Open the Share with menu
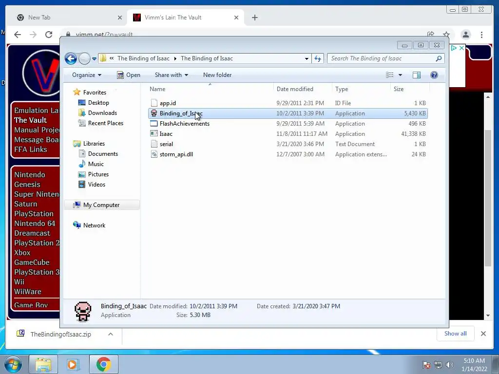Screen dimensions: 499x374 (171, 75)
